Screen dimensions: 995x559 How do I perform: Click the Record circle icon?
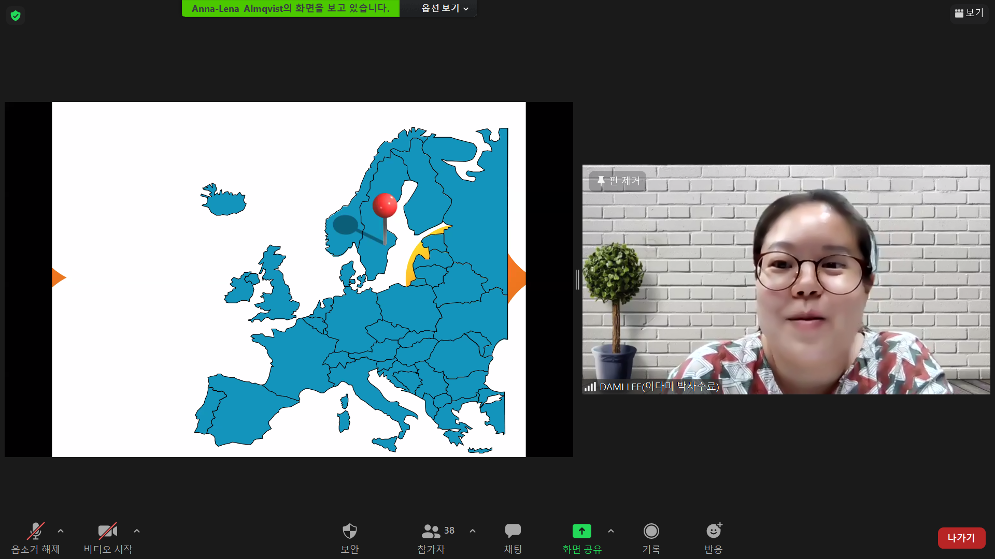click(x=651, y=531)
